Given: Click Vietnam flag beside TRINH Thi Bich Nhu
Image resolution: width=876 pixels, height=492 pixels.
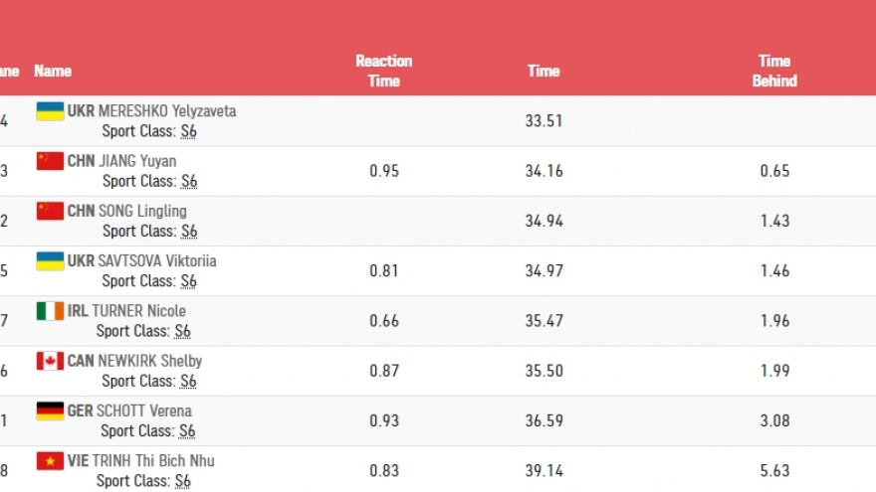Looking at the screenshot, I should coord(50,460).
